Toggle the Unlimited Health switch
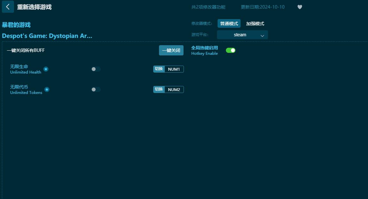 tap(96, 69)
